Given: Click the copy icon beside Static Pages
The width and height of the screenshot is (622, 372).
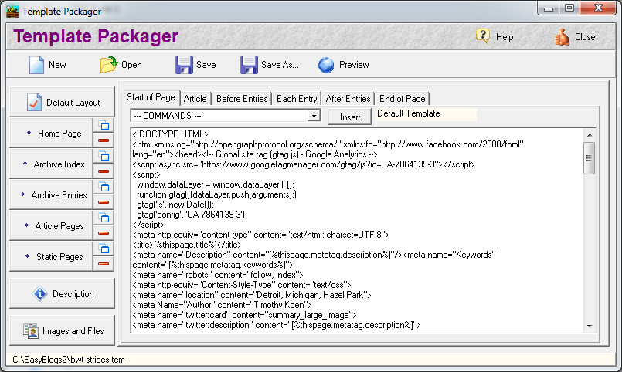Looking at the screenshot, I should coord(104,249).
